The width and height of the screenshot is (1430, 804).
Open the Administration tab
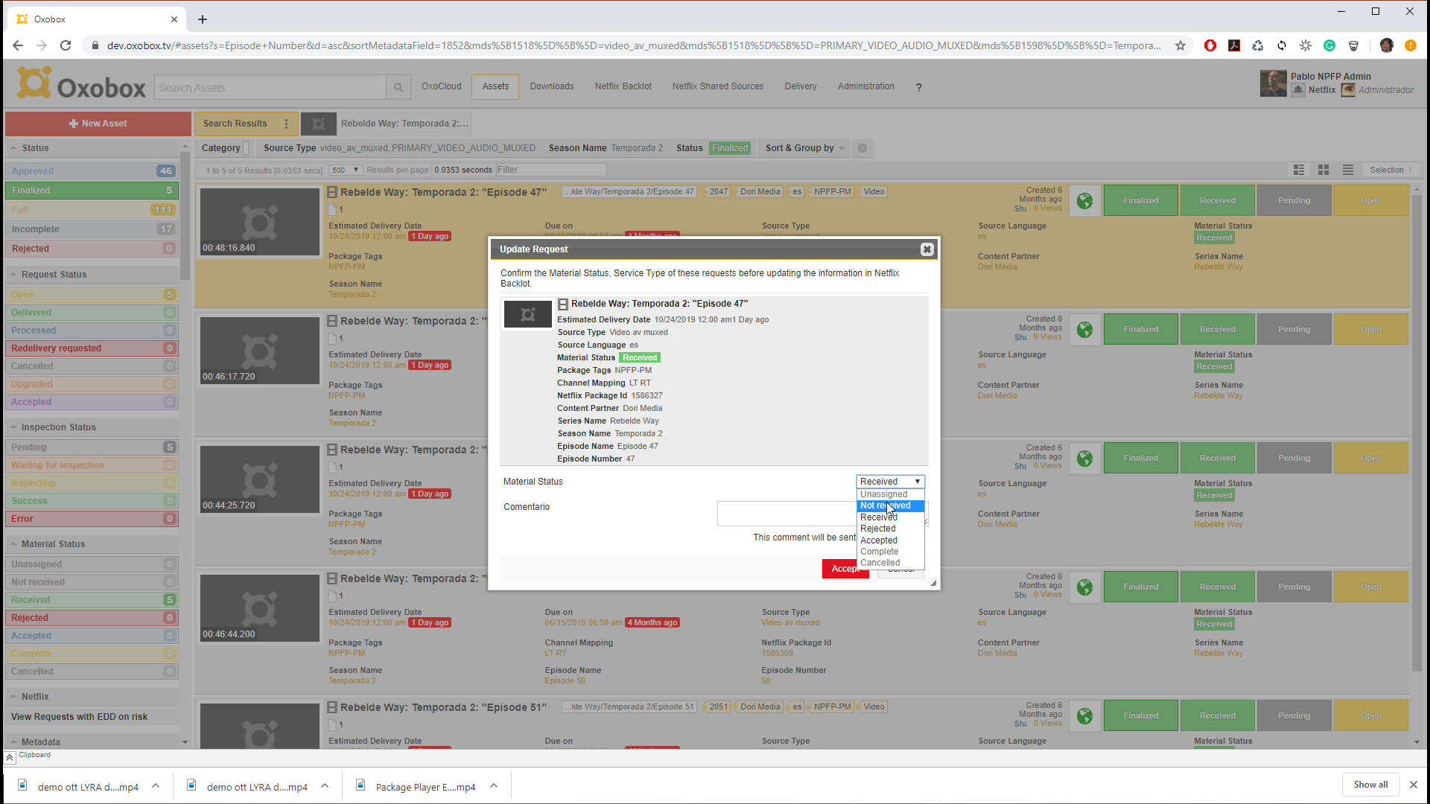(866, 86)
